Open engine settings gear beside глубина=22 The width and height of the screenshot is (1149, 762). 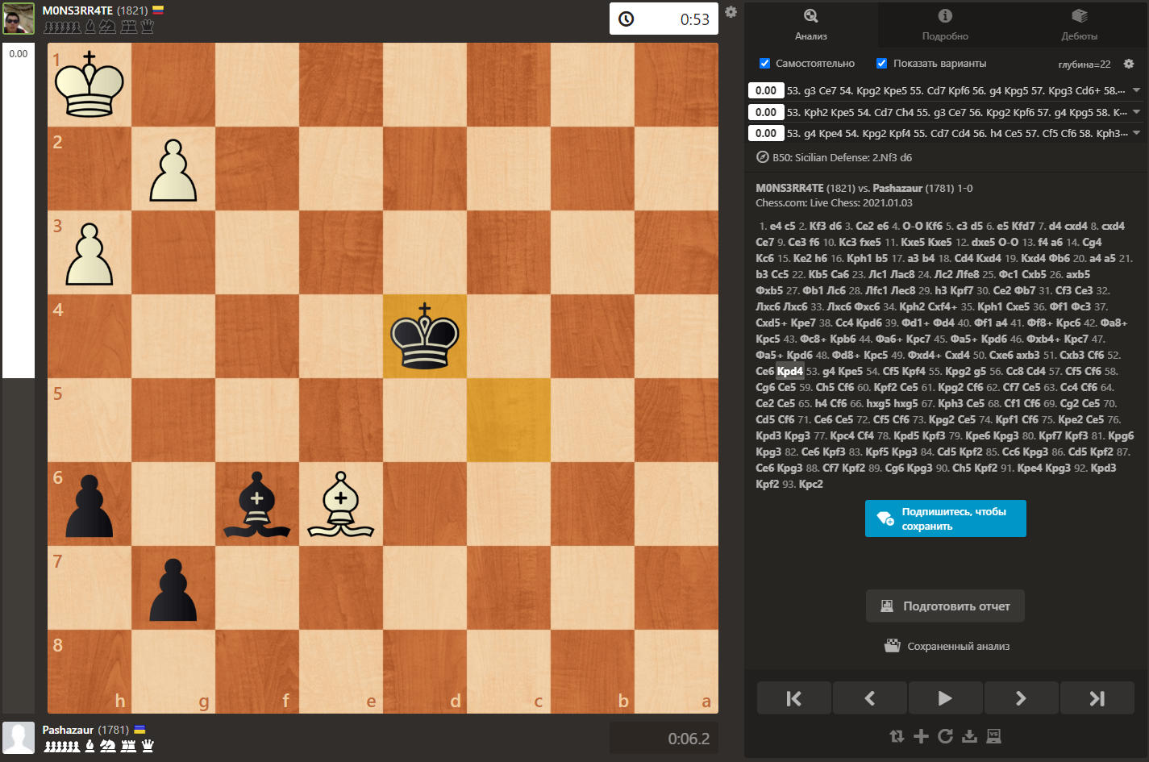click(x=1129, y=64)
